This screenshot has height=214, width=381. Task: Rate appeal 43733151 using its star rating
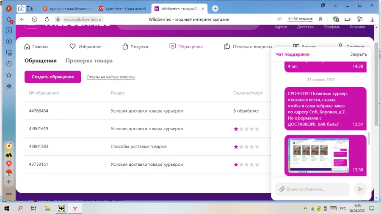246,165
